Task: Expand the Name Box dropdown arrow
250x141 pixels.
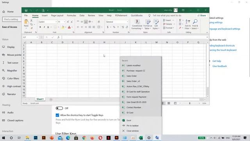Action: coord(37,37)
